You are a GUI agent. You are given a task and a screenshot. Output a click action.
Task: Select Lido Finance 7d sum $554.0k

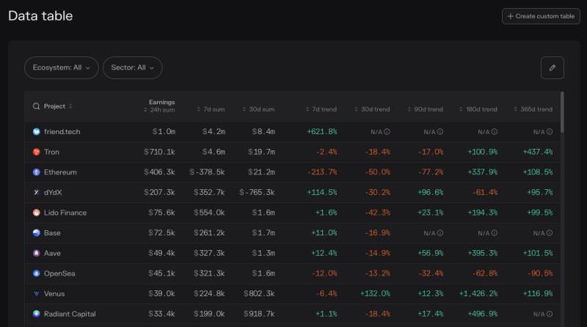[x=209, y=213]
